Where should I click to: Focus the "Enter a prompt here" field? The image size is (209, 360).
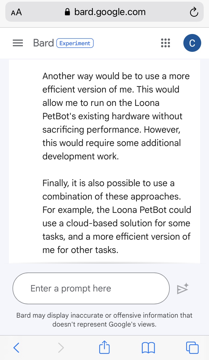tap(91, 288)
